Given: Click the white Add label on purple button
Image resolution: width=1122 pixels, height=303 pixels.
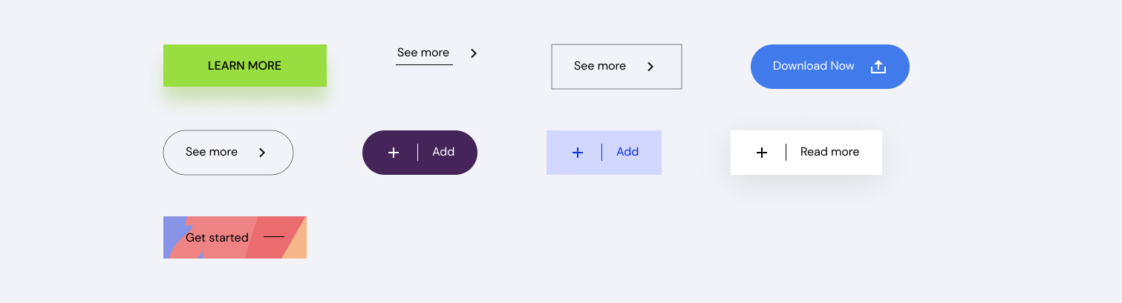Looking at the screenshot, I should (443, 153).
